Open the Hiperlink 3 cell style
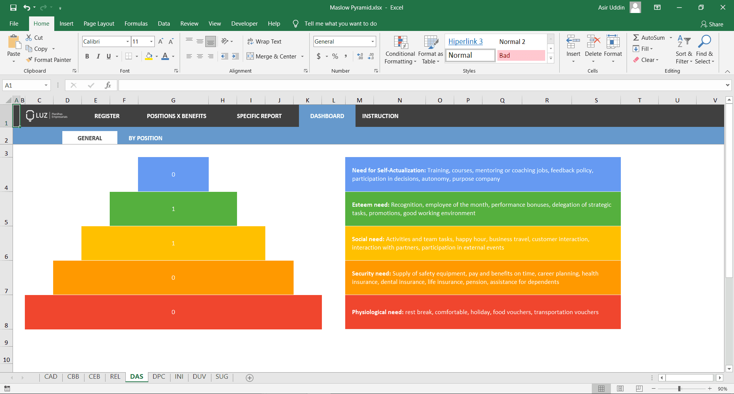 465,41
